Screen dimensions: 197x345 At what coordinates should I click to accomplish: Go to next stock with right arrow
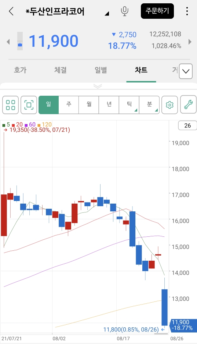pyautogui.click(x=190, y=42)
